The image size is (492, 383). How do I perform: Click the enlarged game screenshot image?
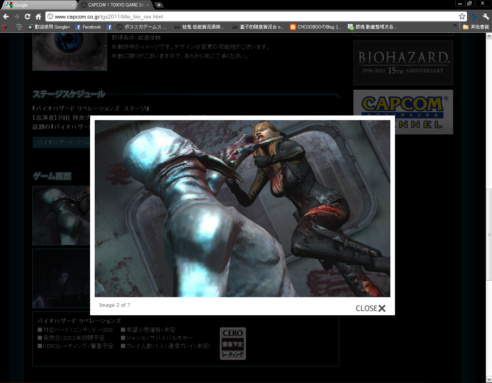[x=242, y=208]
